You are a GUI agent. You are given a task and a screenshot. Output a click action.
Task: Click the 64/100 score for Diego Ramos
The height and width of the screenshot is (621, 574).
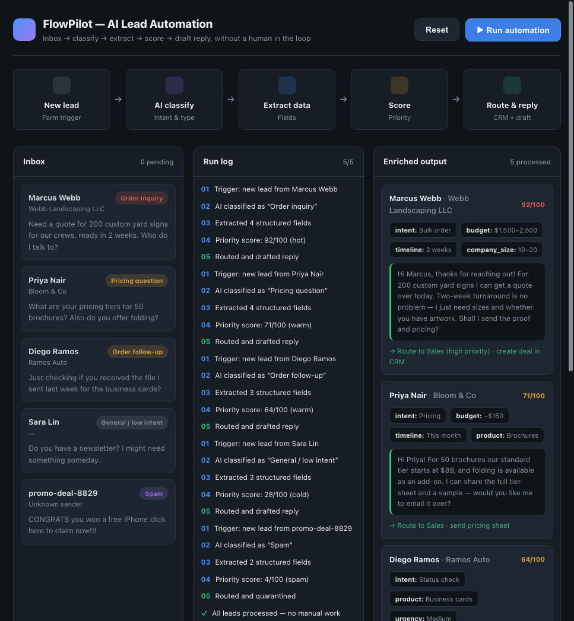533,560
